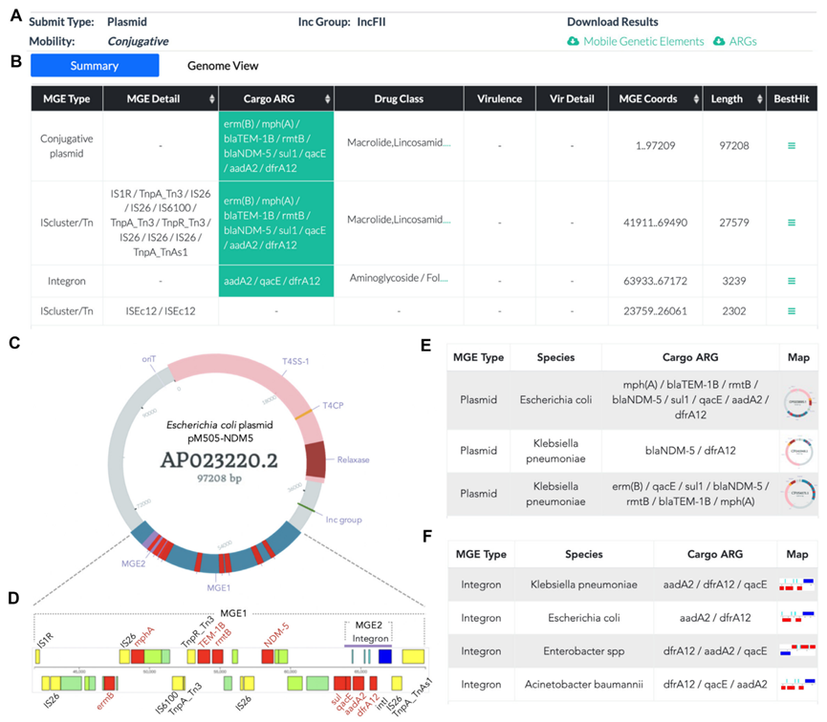Click the cloud download icon next to ARGs
Image resolution: width=827 pixels, height=722 pixels.
tap(719, 41)
